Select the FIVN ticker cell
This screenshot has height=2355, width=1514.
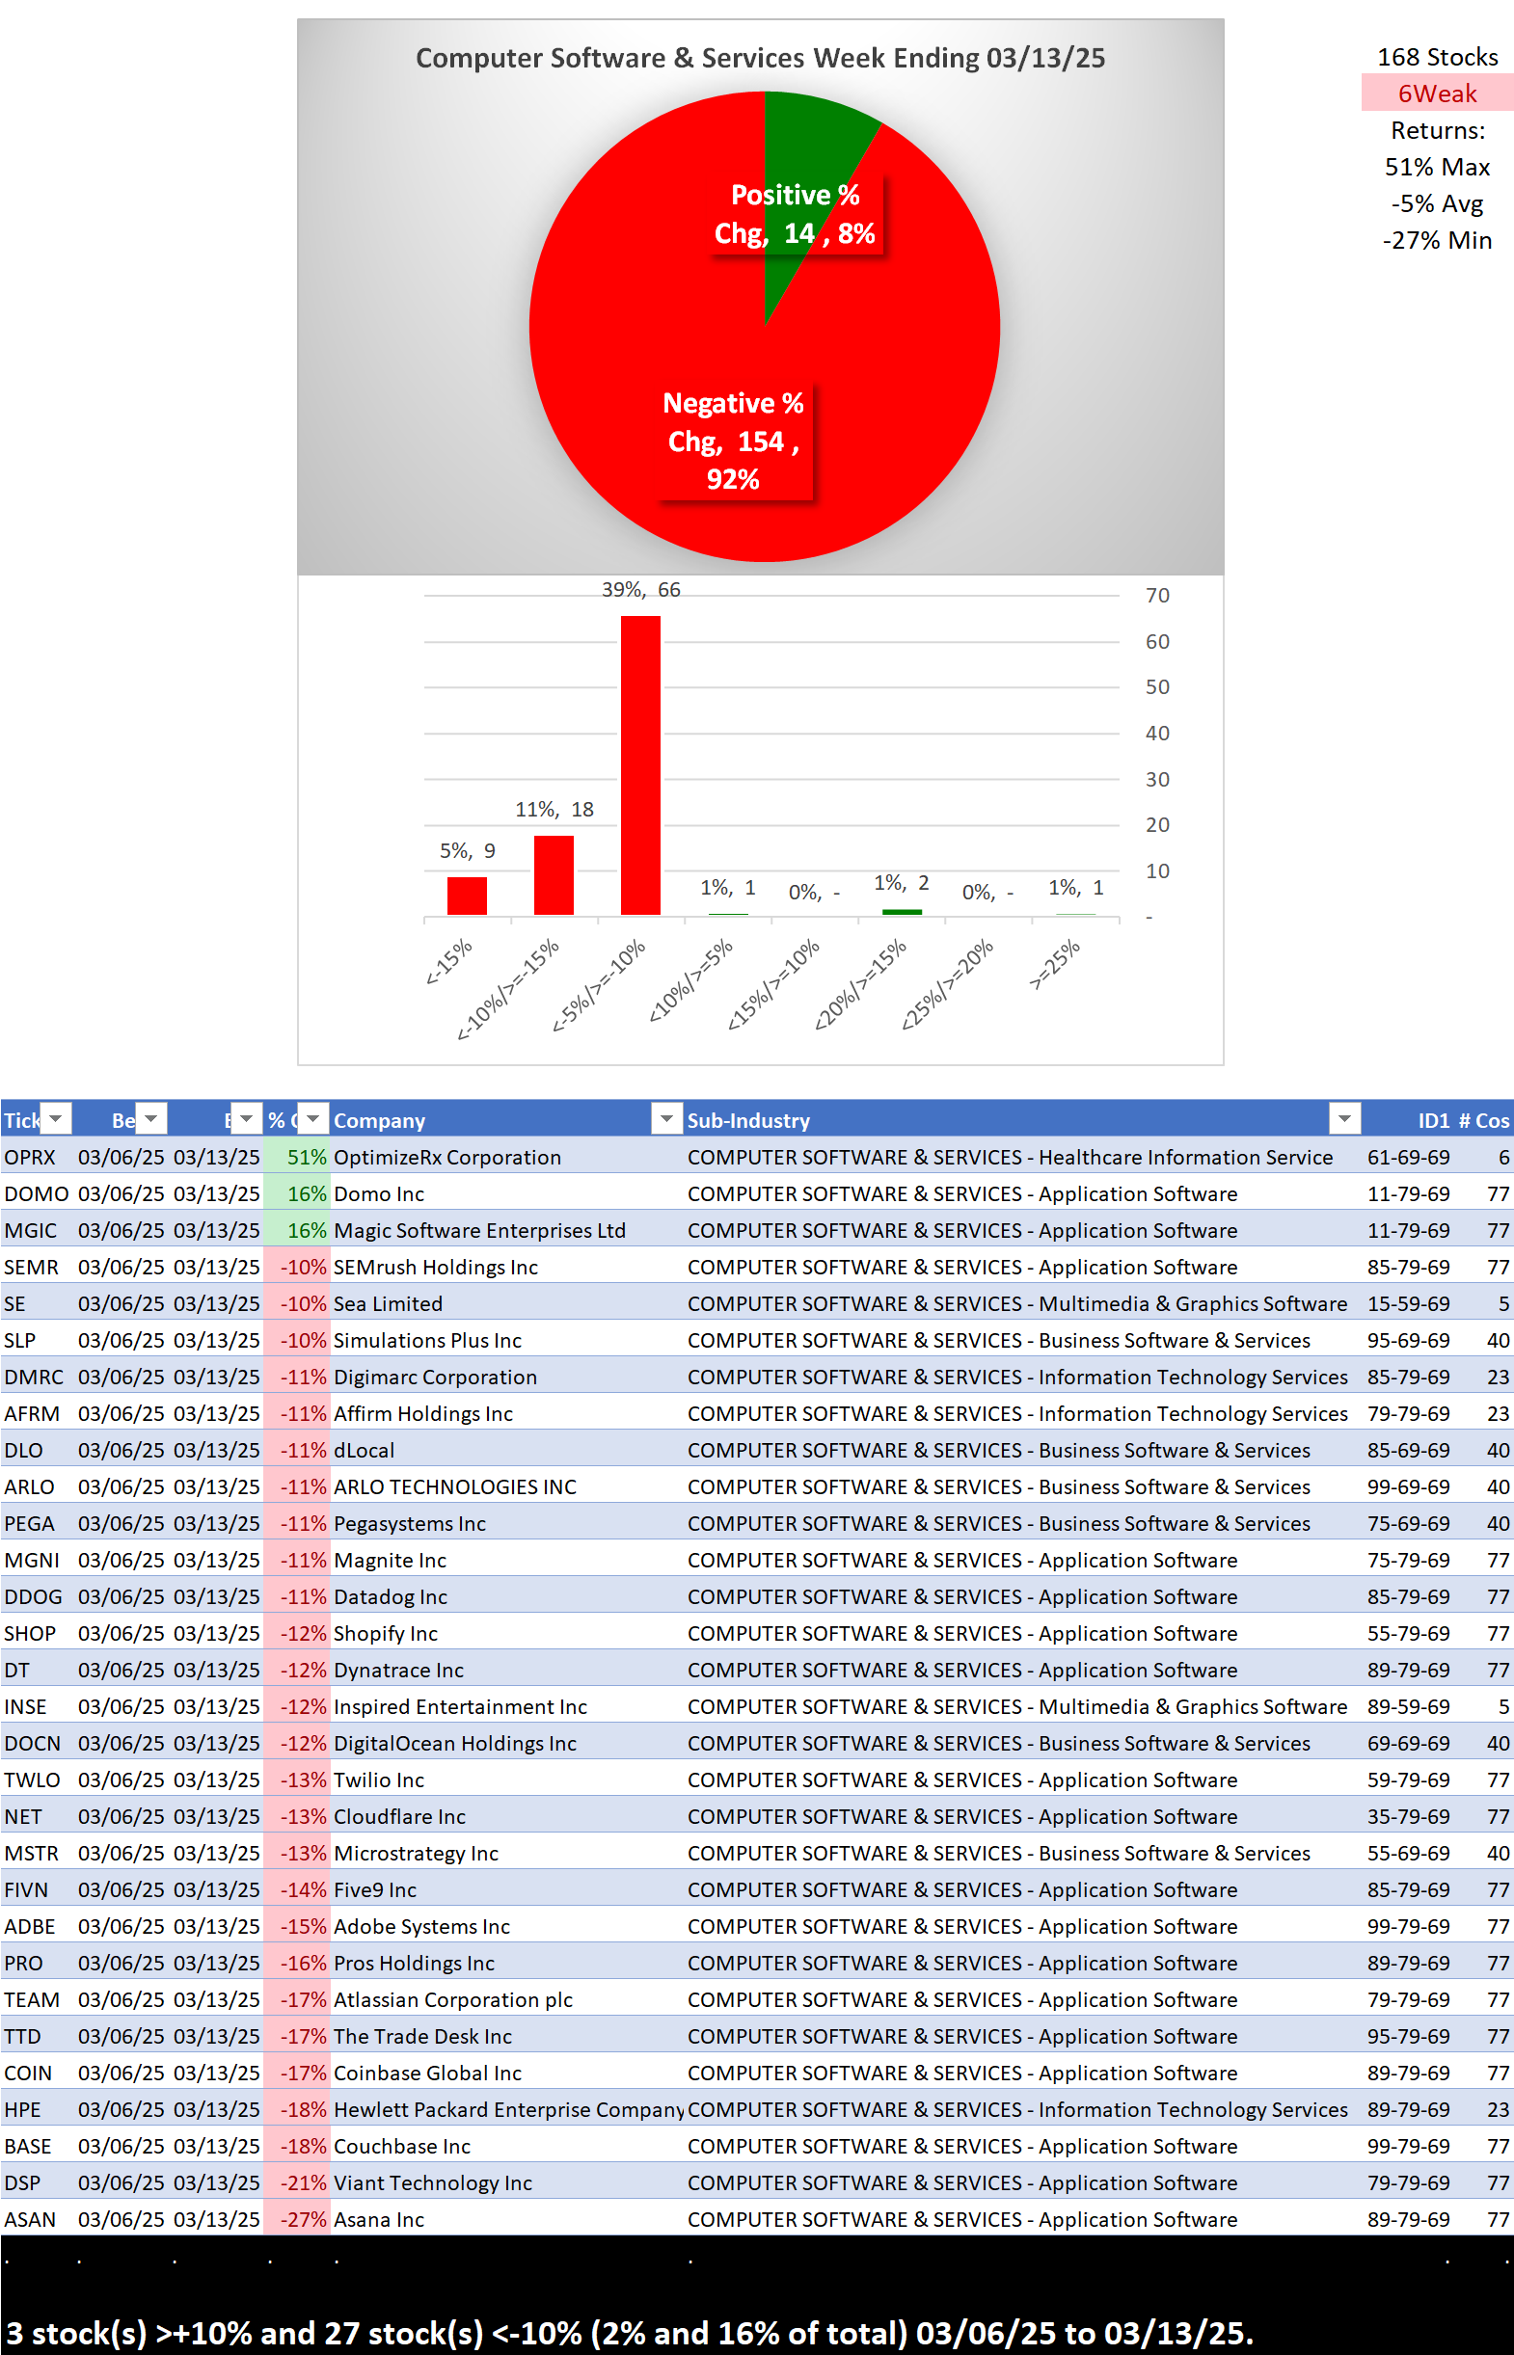click(x=37, y=1888)
